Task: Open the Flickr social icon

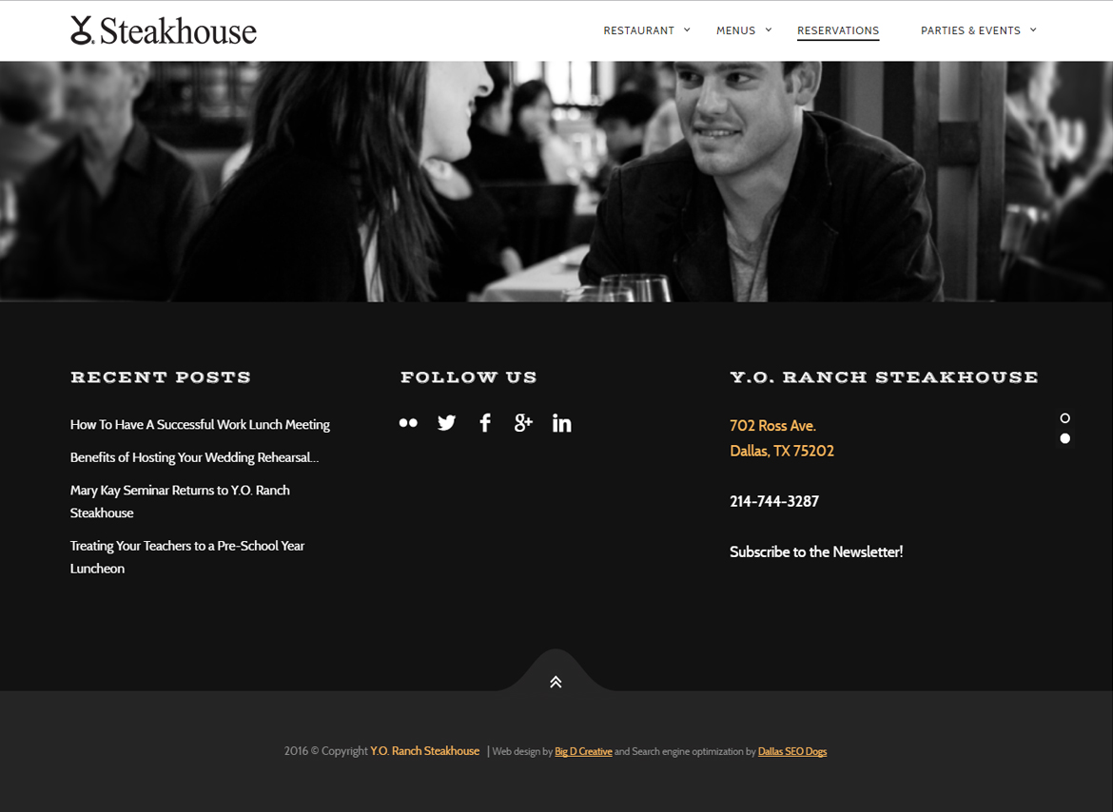Action: pyautogui.click(x=408, y=423)
